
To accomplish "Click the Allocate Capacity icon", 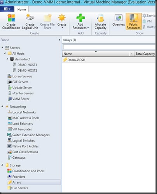I will pyautogui.click(x=101, y=18).
